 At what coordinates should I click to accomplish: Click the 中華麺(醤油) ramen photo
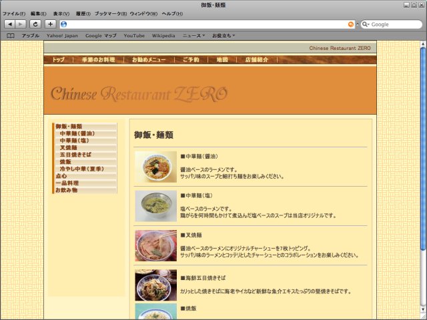[155, 167]
